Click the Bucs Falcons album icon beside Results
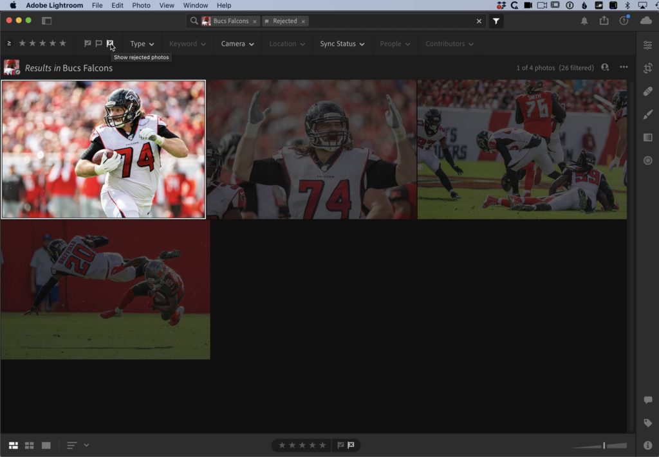The height and width of the screenshot is (457, 659). click(x=12, y=67)
